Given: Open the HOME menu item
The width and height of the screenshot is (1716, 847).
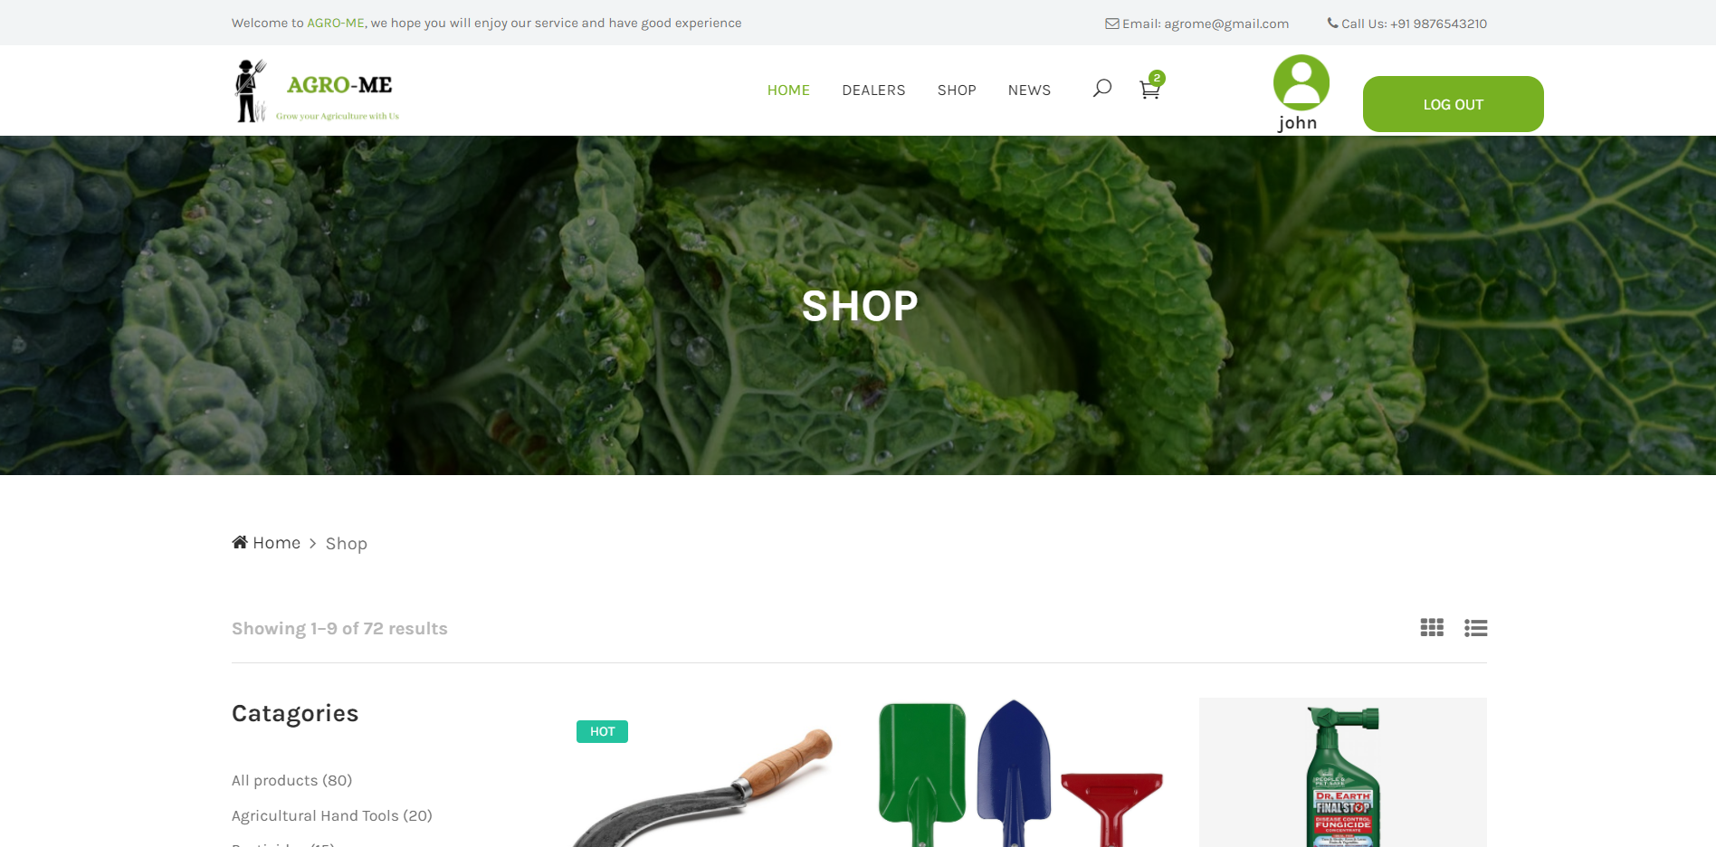Looking at the screenshot, I should point(788,90).
